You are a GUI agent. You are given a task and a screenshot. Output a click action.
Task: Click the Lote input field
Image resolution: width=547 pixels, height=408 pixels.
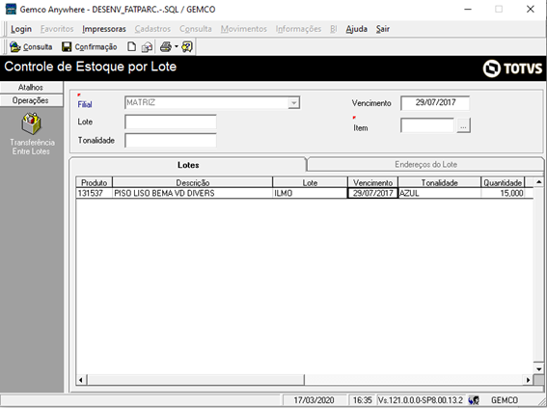pos(171,122)
